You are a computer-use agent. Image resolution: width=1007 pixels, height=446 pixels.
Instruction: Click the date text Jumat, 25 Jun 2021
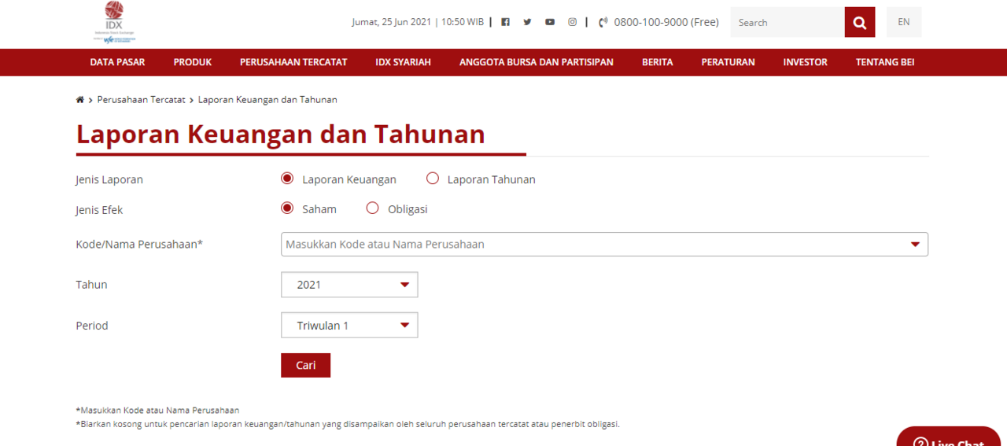[x=391, y=22]
